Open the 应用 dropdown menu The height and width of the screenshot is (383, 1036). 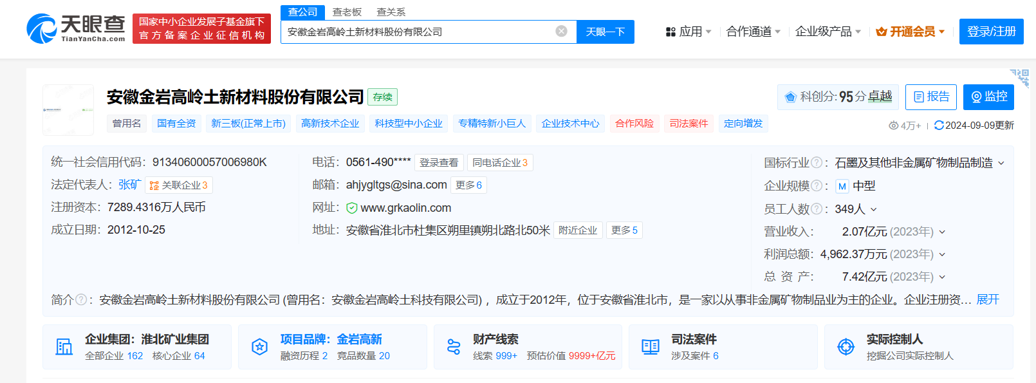coord(689,32)
